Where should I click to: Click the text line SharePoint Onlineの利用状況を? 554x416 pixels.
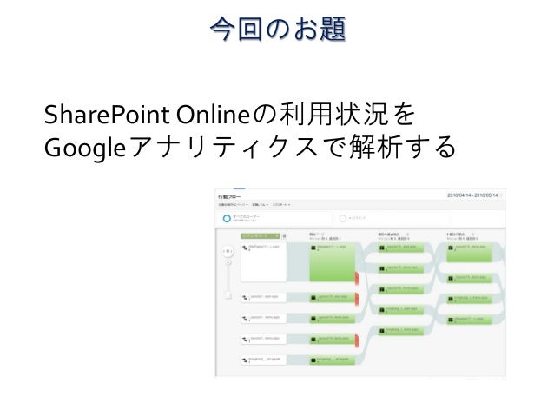pos(229,115)
